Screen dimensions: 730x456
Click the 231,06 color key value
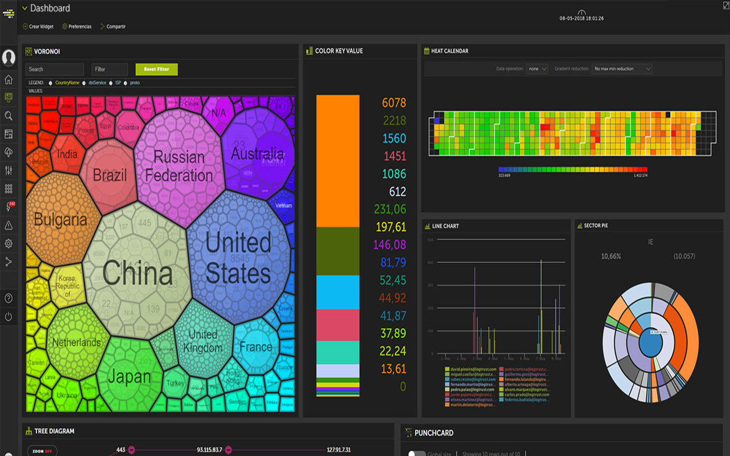pyautogui.click(x=390, y=209)
